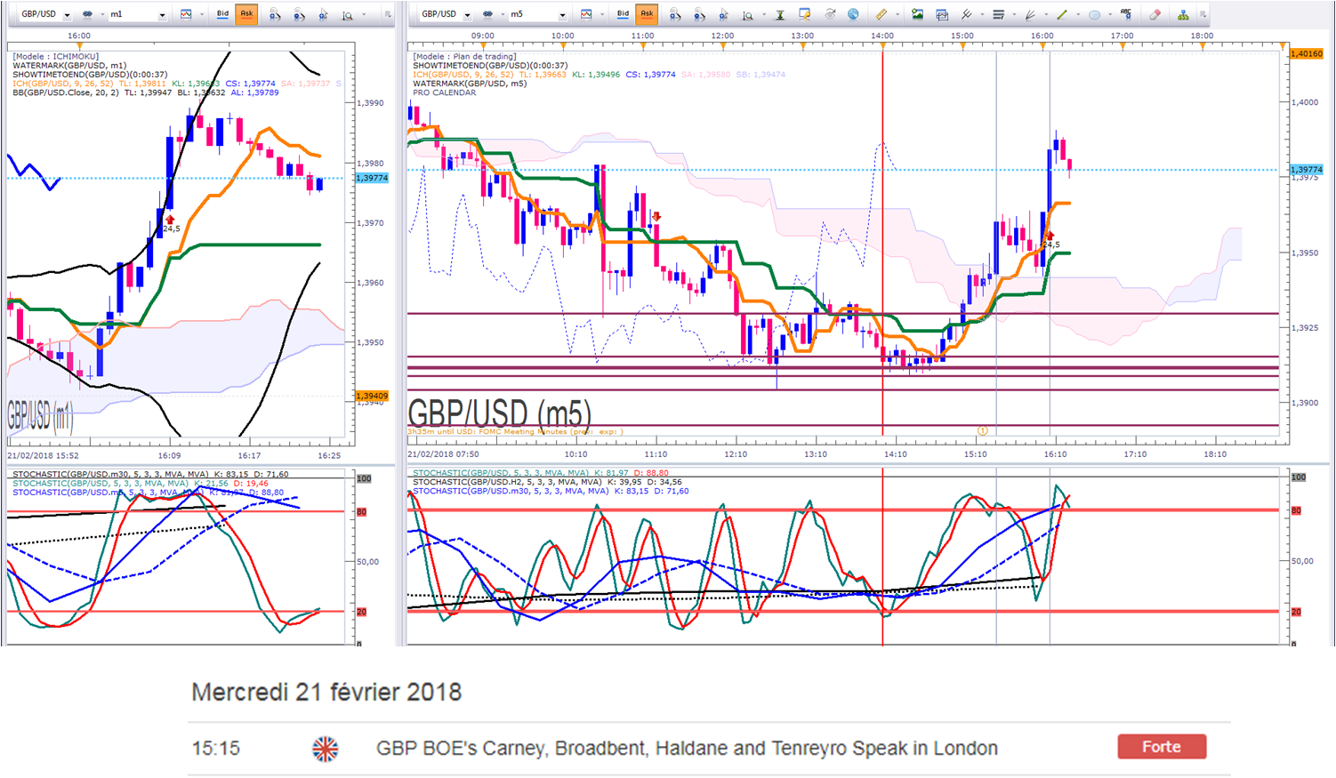
Task: Expand chart type arrow in m5 chart toolbar
Action: [x=600, y=14]
